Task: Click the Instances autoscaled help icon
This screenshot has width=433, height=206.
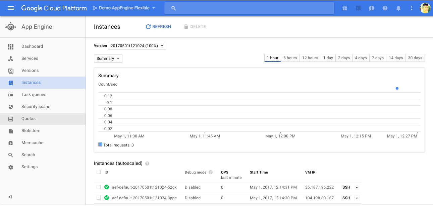Action: click(147, 164)
